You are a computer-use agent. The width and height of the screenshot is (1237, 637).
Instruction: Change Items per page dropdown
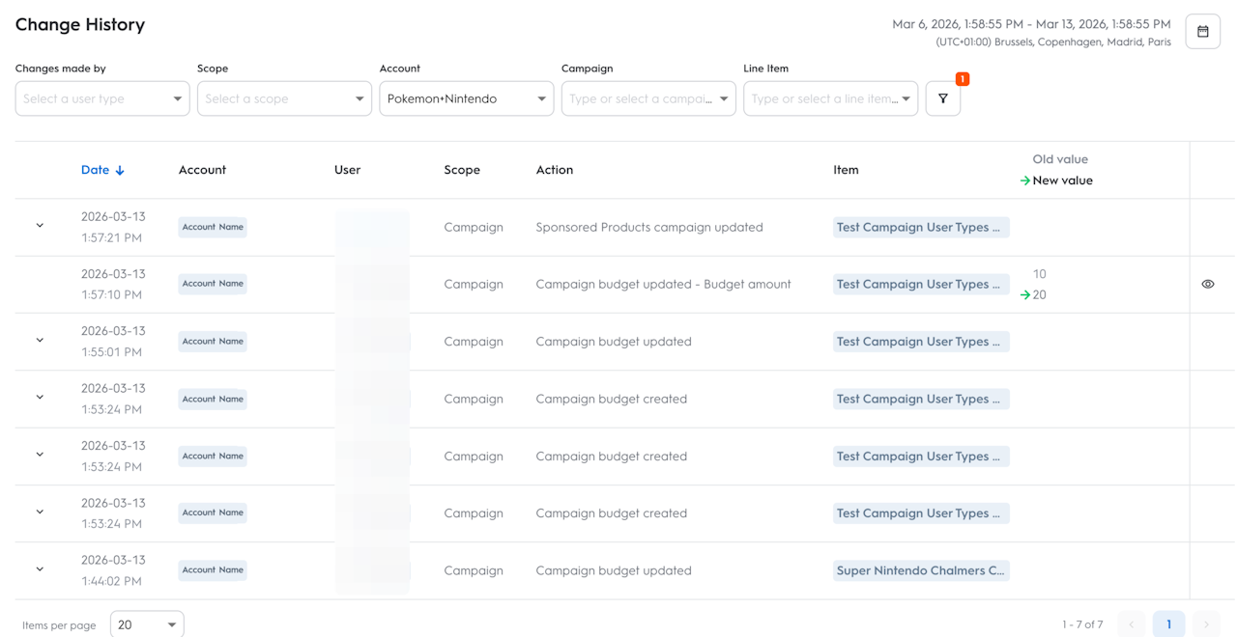(x=147, y=624)
